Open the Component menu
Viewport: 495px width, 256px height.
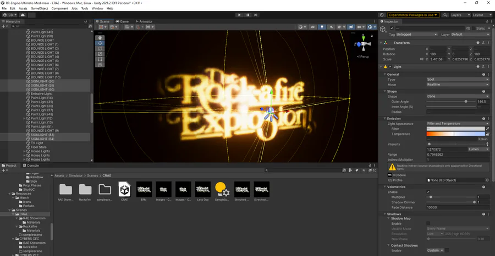coord(59,8)
